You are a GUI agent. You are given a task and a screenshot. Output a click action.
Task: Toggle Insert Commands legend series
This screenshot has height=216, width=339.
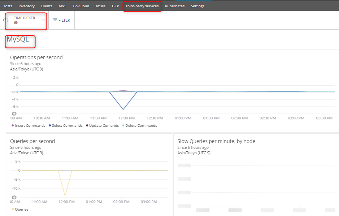[28, 126]
